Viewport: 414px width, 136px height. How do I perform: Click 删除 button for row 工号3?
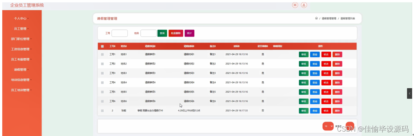(337, 73)
